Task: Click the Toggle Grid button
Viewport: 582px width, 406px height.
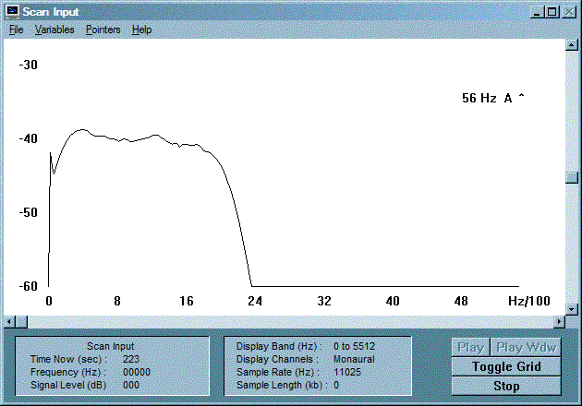Action: (506, 366)
